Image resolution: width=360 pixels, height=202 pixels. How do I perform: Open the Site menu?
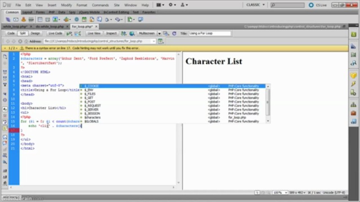tap(117, 5)
